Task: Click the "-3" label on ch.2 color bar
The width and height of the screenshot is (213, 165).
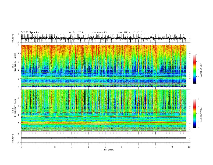Action: pyautogui.click(x=198, y=99)
